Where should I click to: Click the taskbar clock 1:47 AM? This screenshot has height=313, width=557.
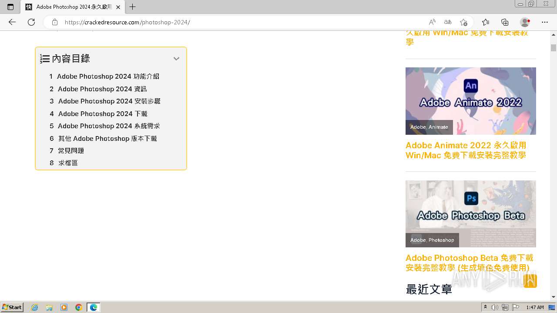(535, 307)
